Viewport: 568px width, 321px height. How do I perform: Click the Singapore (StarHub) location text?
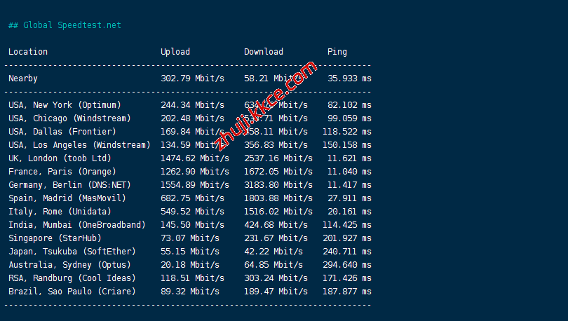tap(55, 238)
